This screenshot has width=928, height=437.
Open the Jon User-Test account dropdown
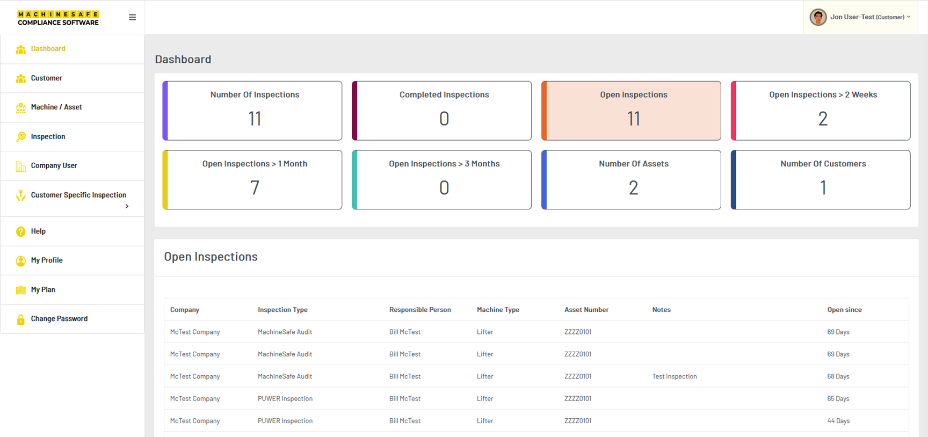(x=870, y=17)
